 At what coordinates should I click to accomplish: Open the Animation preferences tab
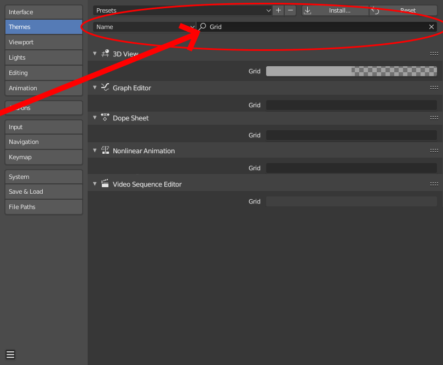(44, 88)
